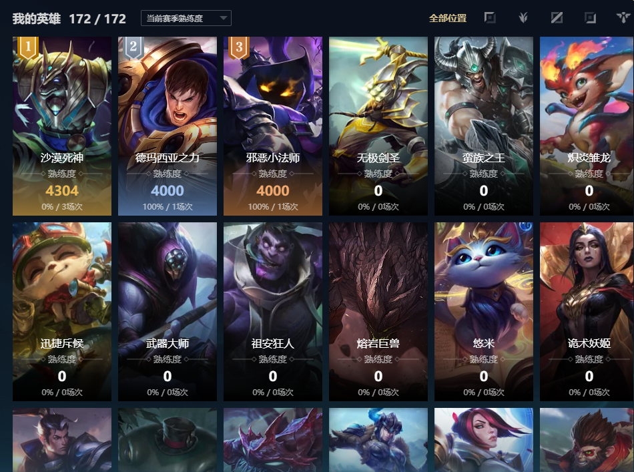Select the 邪恶小法师 champion card

click(x=273, y=126)
